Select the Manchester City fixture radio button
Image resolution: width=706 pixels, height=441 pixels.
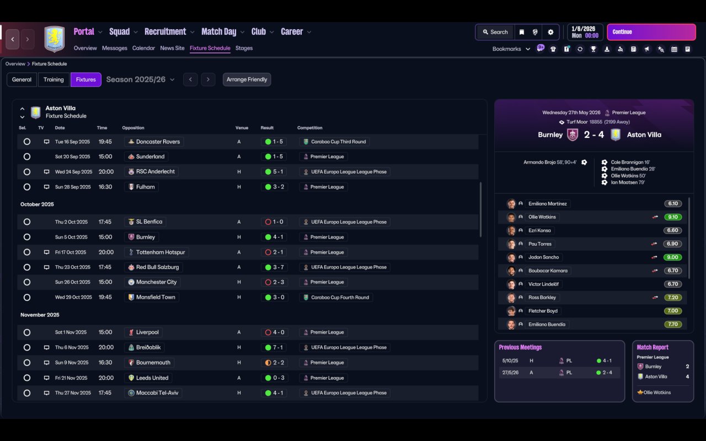coord(27,282)
